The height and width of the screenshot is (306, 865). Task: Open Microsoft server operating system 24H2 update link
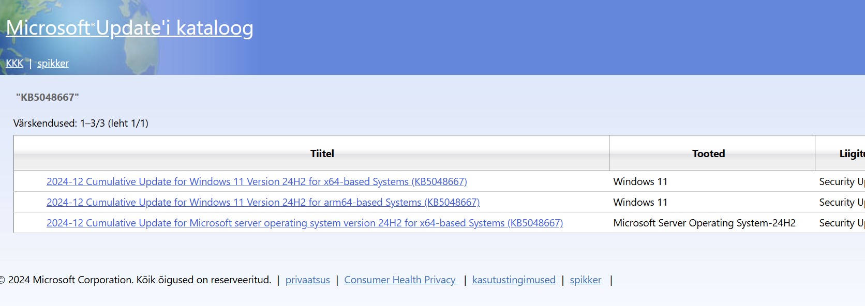[305, 223]
